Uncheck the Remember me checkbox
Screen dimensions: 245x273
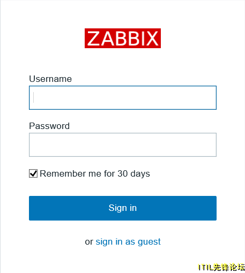point(33,173)
